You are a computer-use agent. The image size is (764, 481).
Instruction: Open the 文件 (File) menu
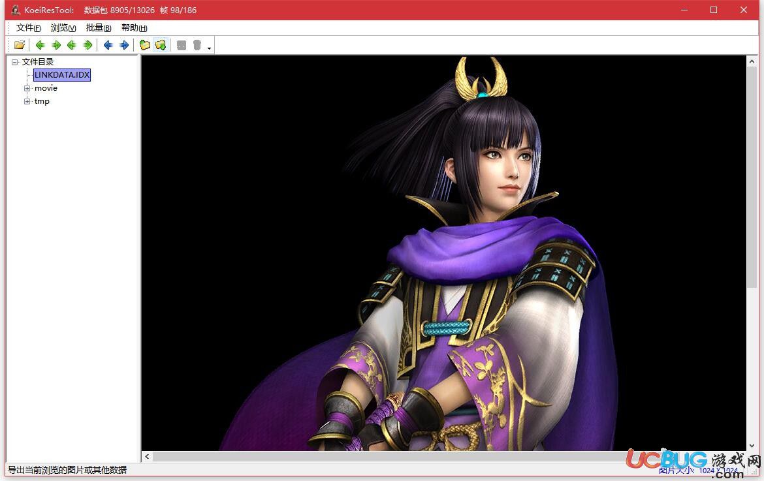coord(28,28)
